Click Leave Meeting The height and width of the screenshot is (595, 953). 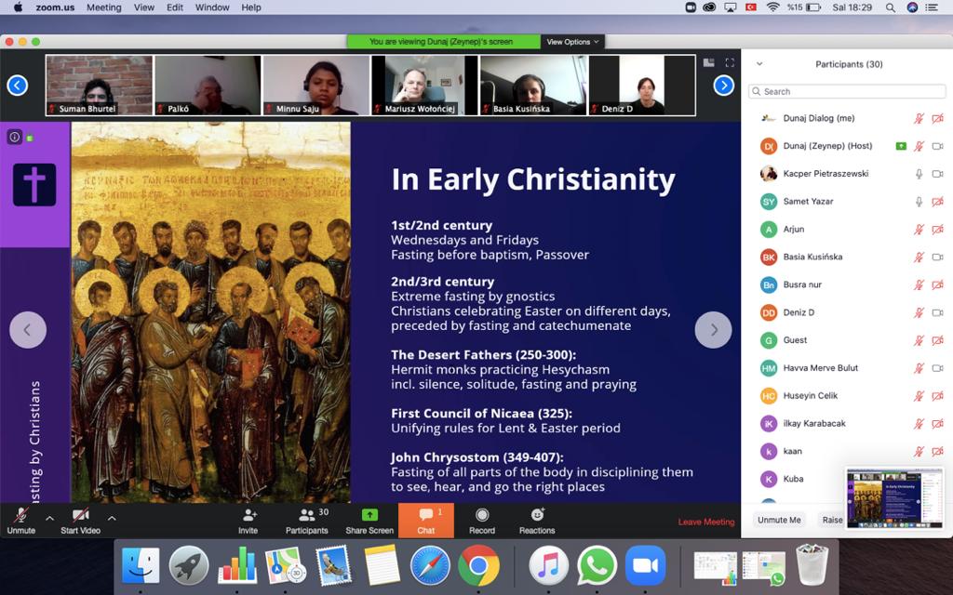click(x=706, y=522)
